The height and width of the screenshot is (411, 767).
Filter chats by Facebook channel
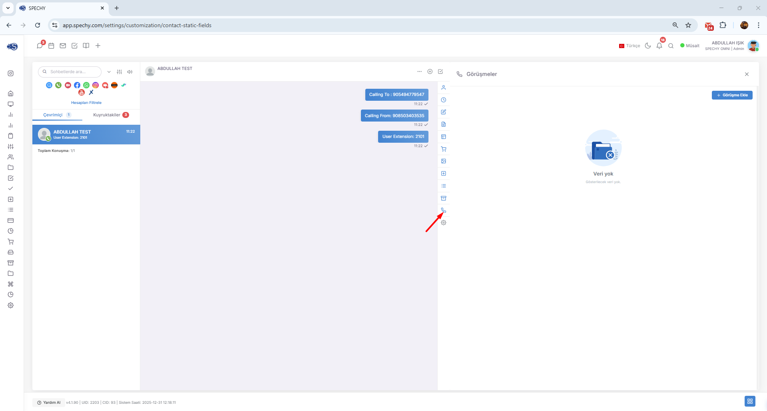click(x=77, y=85)
